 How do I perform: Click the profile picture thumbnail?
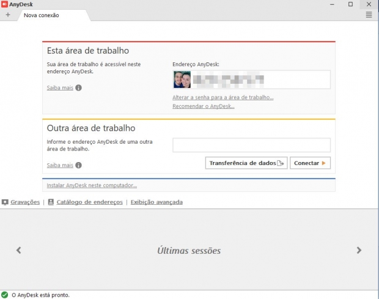pos(182,79)
